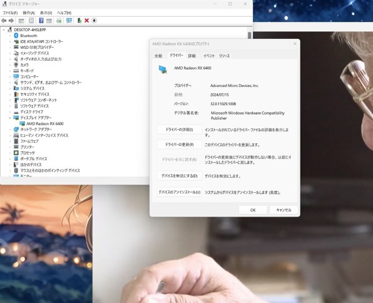The image size is (373, 303).
Task: Switch to the 全般 tab
Action: click(x=158, y=56)
